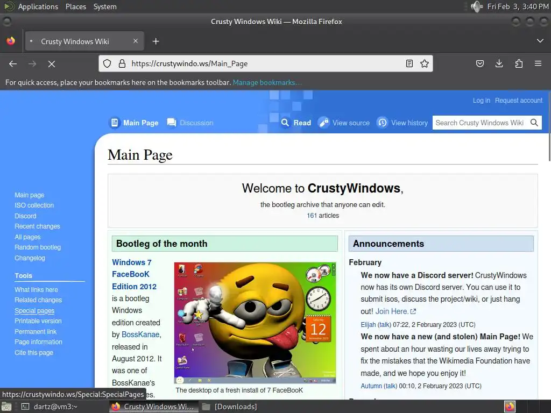Click the Firefox icon in bottom panel tray

pos(510,407)
